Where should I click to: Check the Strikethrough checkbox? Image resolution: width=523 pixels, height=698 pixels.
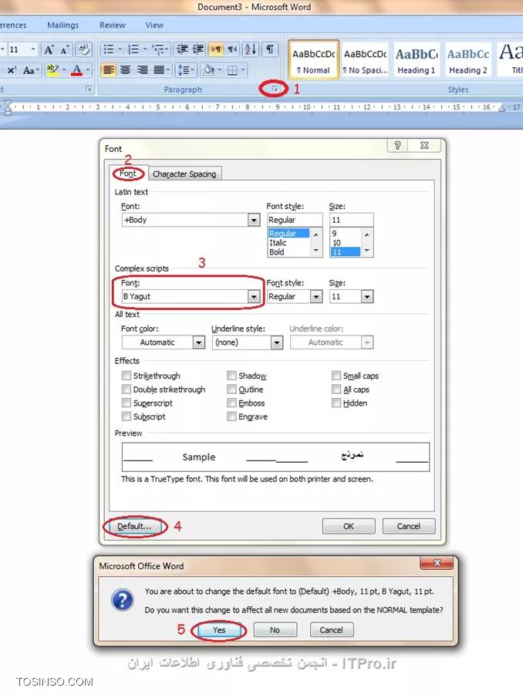tap(127, 376)
